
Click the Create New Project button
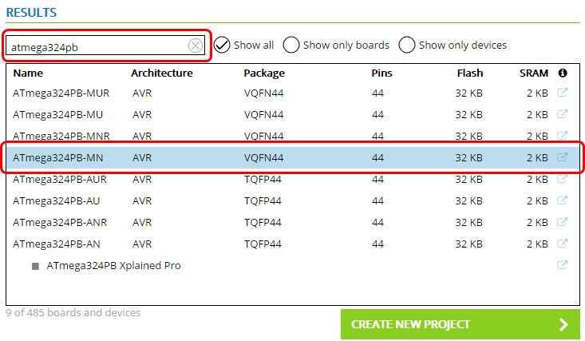click(460, 324)
